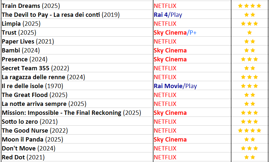Click NETFLIX in The Great Flood row
Screen dimensions: 269x162
pyautogui.click(x=165, y=95)
